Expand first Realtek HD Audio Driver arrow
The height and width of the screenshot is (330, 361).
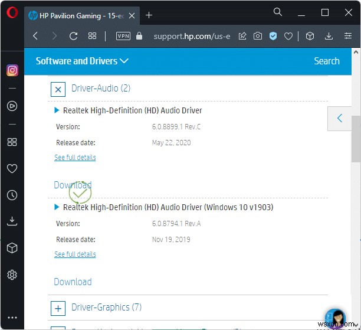pos(57,110)
